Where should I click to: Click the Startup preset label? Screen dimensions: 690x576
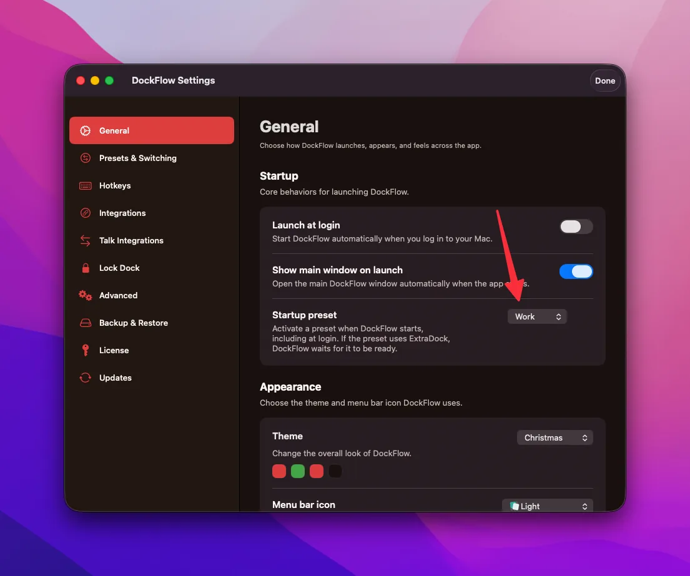coord(305,315)
